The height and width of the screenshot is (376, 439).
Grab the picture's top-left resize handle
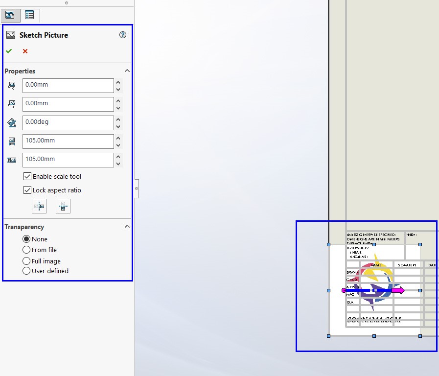pos(329,244)
